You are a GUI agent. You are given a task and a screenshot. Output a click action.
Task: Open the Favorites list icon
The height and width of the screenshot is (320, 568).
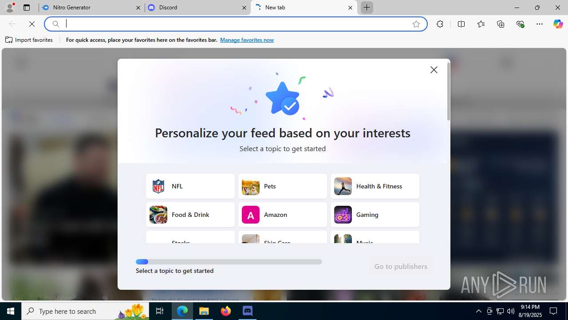click(481, 24)
